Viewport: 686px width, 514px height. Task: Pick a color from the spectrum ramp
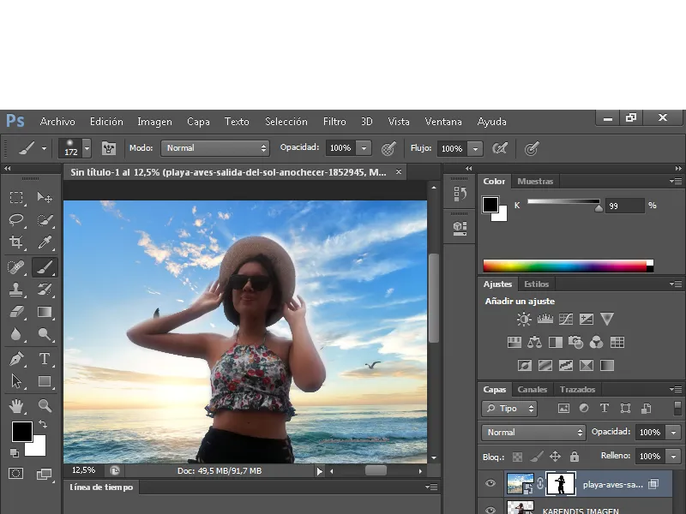pos(568,266)
